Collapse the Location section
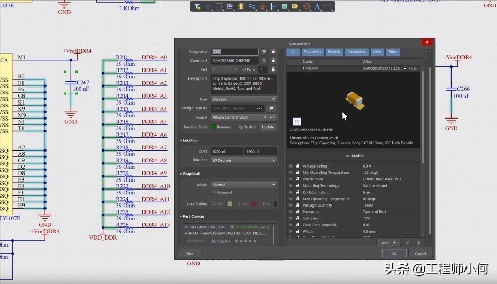Viewport: 497px width, 284px height. pyautogui.click(x=181, y=140)
